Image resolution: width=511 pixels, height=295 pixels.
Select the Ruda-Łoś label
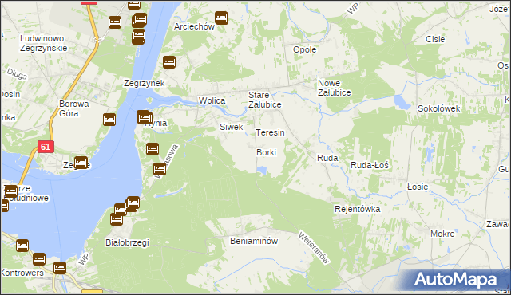370,165
